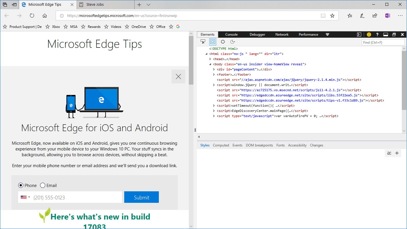The height and width of the screenshot is (229, 407).
Task: Click the site info icon in address bar
Action: coord(62,16)
